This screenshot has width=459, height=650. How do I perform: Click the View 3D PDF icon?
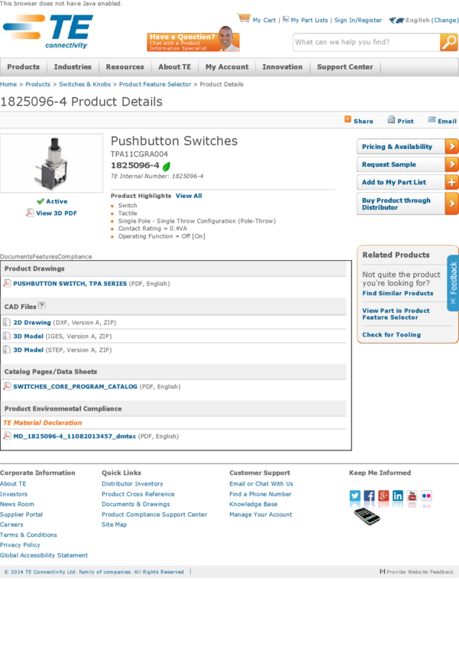click(30, 213)
